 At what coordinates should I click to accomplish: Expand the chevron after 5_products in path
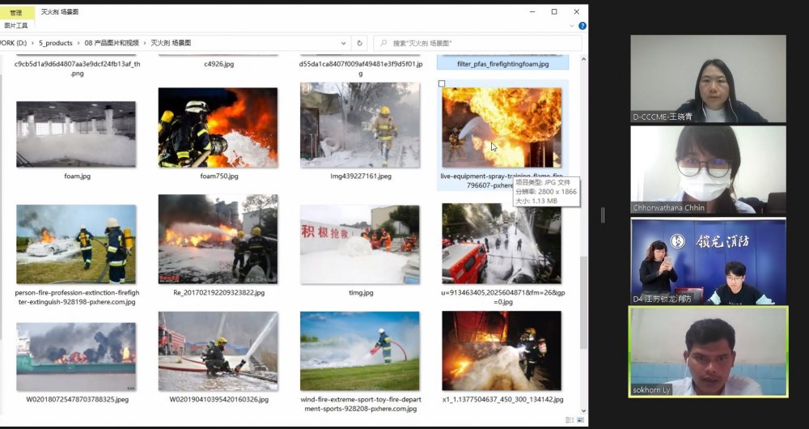[x=78, y=43]
